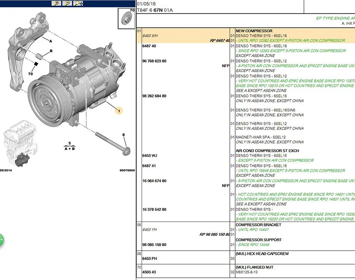Click reference 08 in the capscrew row
355x280 pixels.
tap(139, 254)
